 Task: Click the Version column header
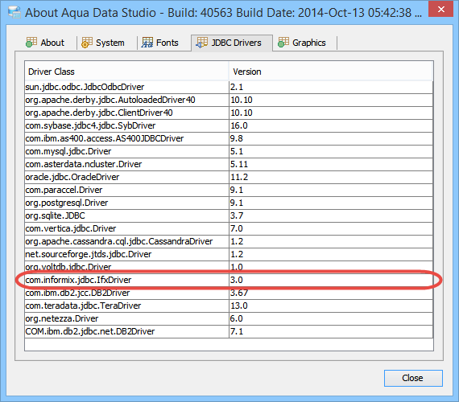click(x=331, y=71)
